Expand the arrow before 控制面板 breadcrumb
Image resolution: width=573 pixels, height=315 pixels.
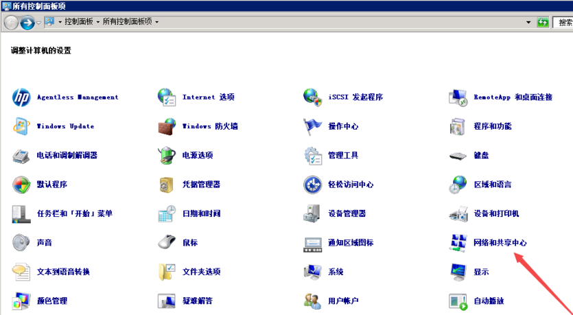pos(60,22)
